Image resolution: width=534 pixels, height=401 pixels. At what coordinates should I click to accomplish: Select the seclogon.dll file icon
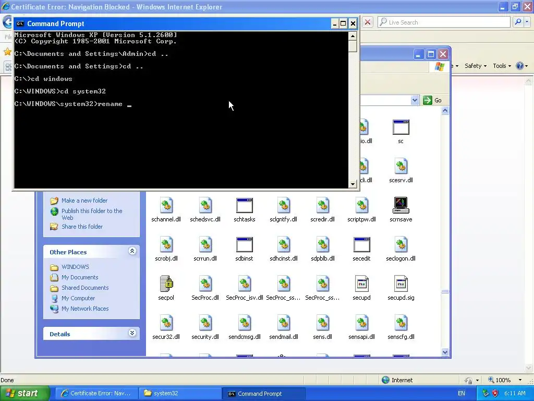(x=401, y=245)
